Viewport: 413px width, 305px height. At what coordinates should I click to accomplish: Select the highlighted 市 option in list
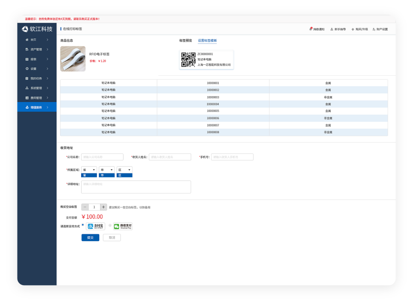[x=107, y=175]
